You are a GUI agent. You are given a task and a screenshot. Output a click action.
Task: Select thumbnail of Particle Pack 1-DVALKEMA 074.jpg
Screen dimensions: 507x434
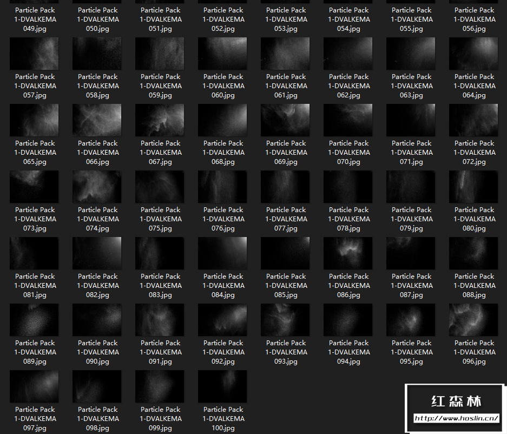click(x=97, y=187)
